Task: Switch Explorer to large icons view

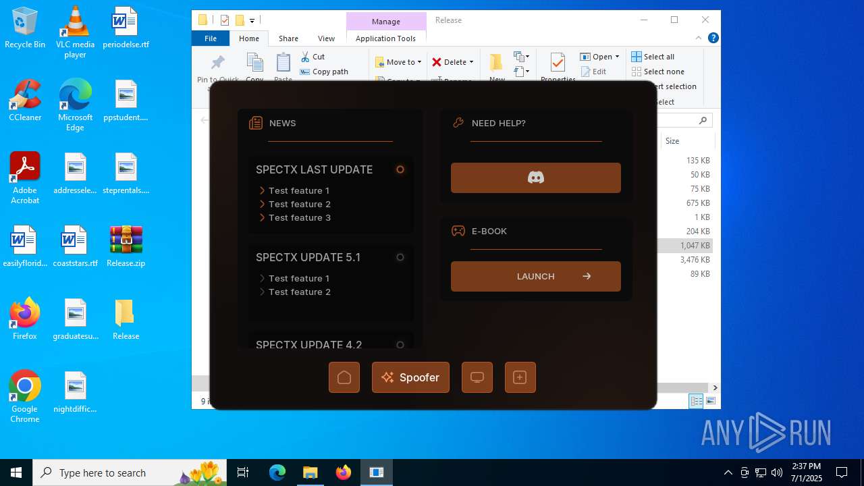Action: pos(710,401)
